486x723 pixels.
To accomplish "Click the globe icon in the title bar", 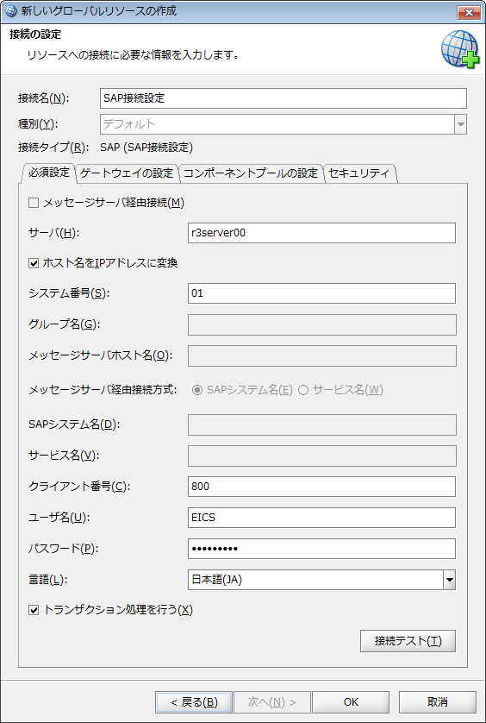I will pyautogui.click(x=11, y=11).
